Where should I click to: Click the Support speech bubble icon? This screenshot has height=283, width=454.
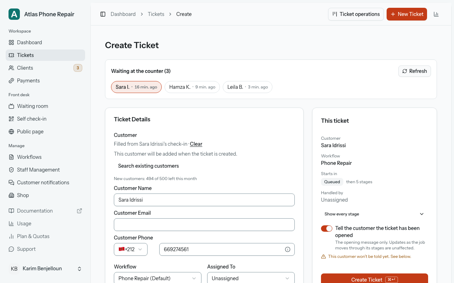pyautogui.click(x=11, y=249)
